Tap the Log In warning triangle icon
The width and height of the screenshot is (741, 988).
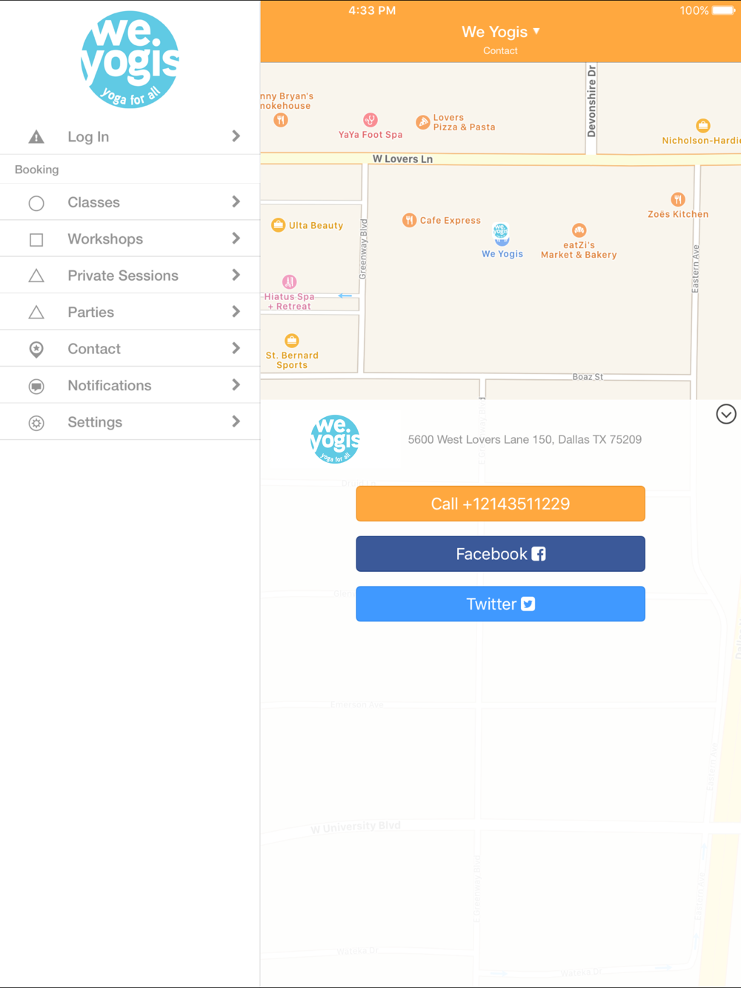click(x=36, y=137)
